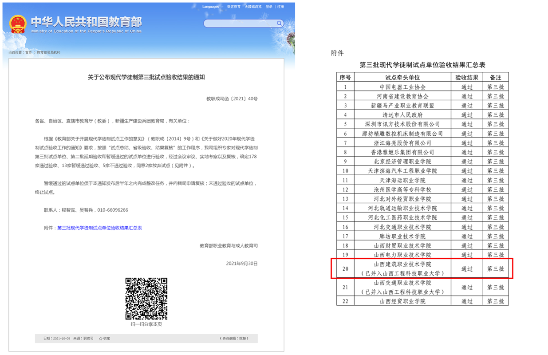Image resolution: width=548 pixels, height=355 pixels.
Task: Click 扫一扫分享本页 caption
Action: tap(146, 324)
